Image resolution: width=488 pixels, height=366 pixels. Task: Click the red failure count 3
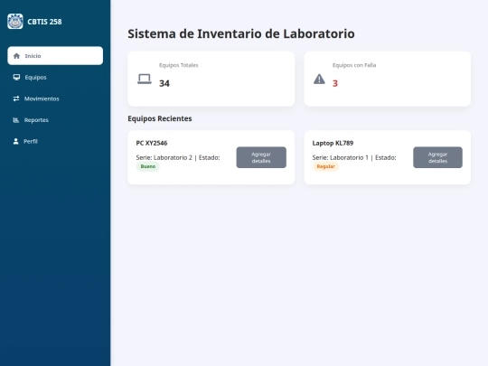point(335,83)
